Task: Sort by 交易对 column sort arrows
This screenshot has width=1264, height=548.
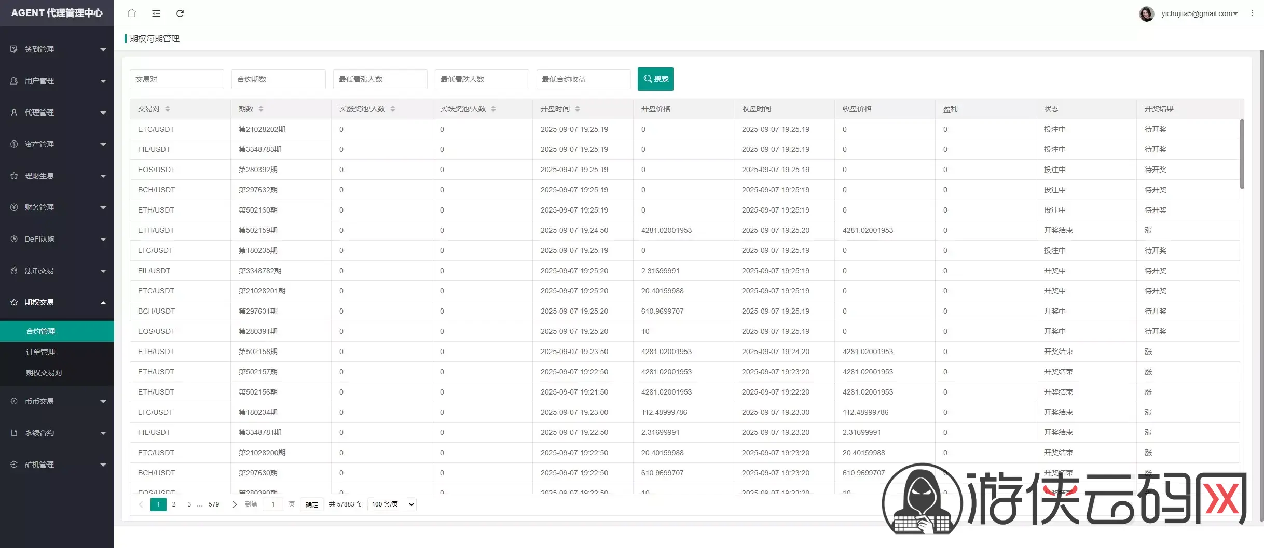Action: (168, 109)
